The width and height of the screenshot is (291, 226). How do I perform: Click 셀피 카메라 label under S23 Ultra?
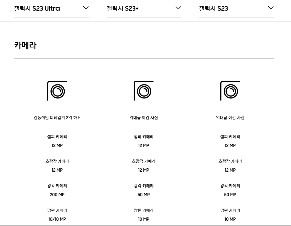coord(57,137)
